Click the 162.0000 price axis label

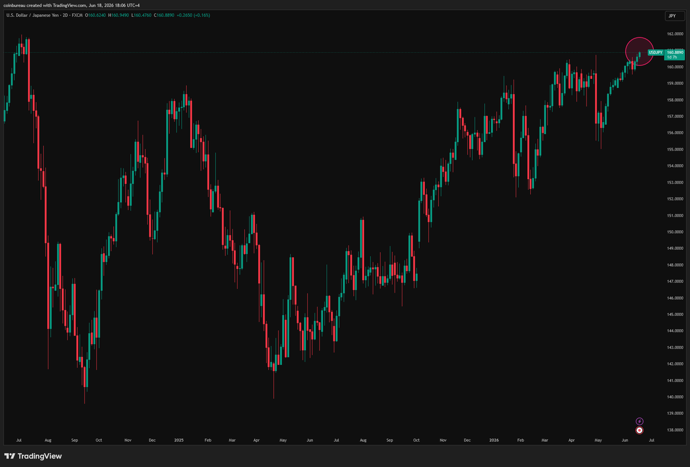click(x=674, y=34)
